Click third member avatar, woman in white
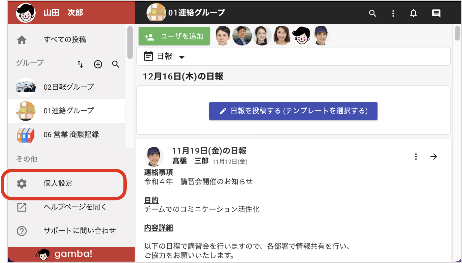Screen dimensions: 462x263 click(262, 36)
